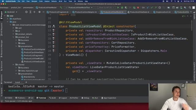Image resolution: width=196 pixels, height=110 pixels.
Task: Open the Navigate menu
Action: coord(34,1)
